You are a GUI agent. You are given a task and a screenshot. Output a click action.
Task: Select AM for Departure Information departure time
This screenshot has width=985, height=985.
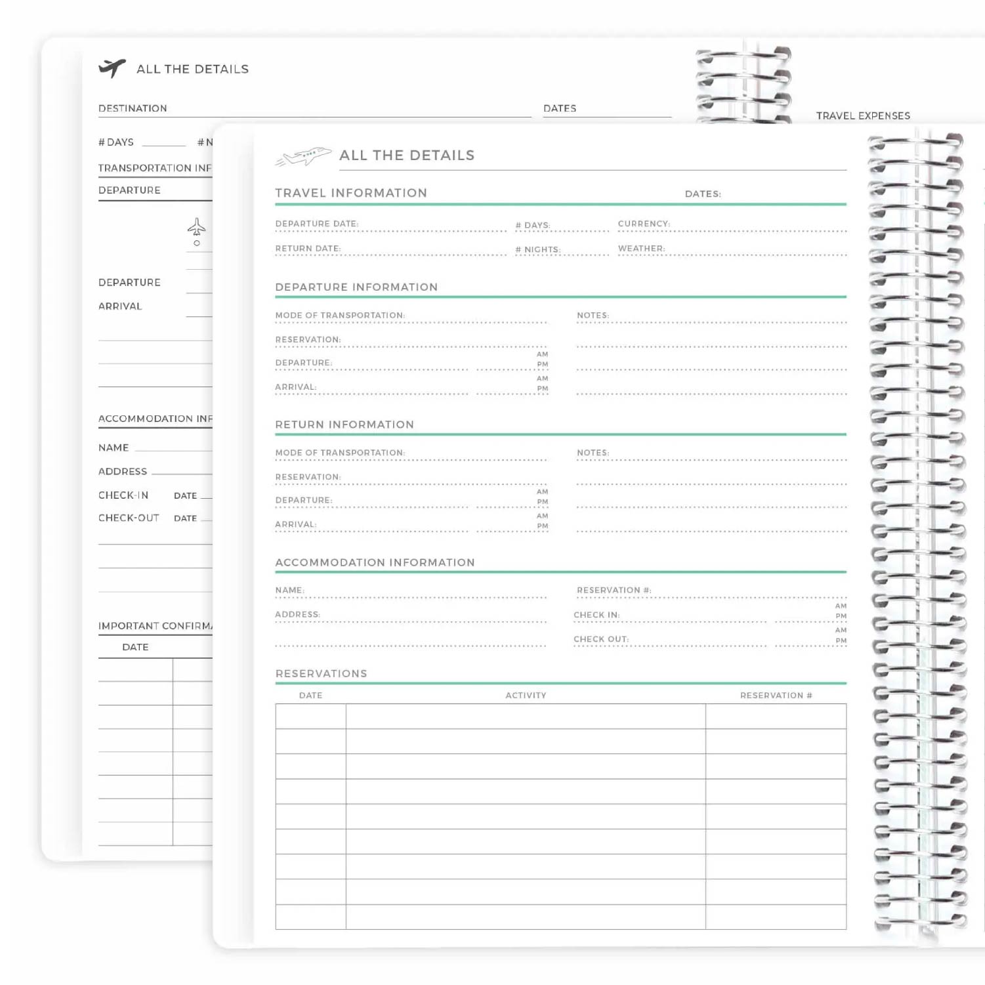coord(542,354)
